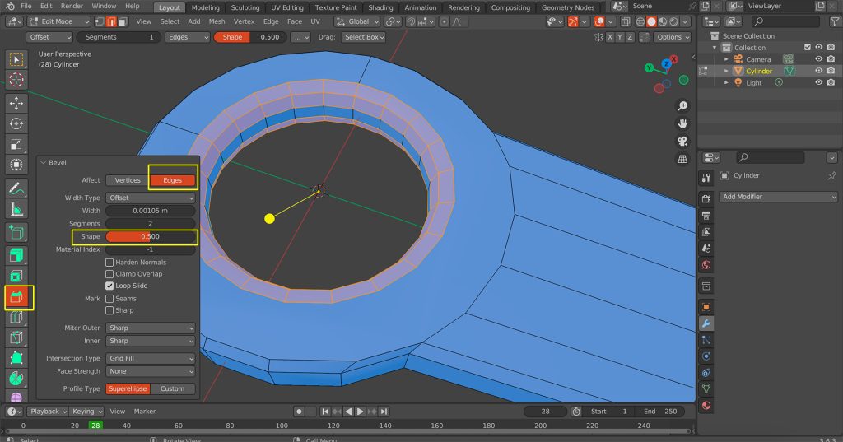Choose the Superellipse profile type button

coord(128,388)
